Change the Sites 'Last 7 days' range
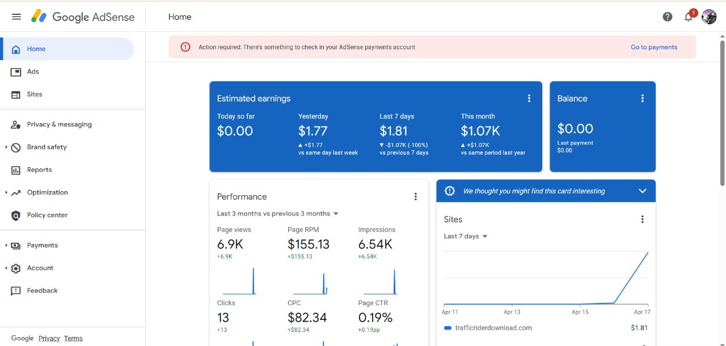 coord(466,237)
